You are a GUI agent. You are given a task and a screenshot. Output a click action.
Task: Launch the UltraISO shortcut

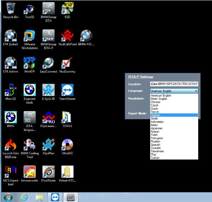67,147
